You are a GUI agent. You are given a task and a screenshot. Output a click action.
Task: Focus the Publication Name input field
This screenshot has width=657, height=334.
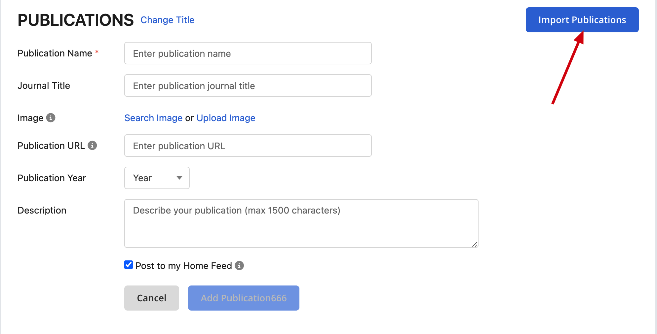248,53
